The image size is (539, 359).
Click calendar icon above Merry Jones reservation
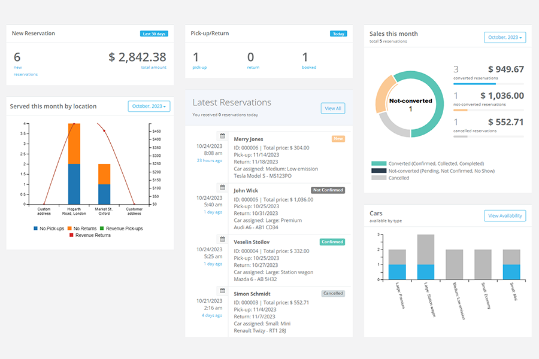tap(222, 136)
